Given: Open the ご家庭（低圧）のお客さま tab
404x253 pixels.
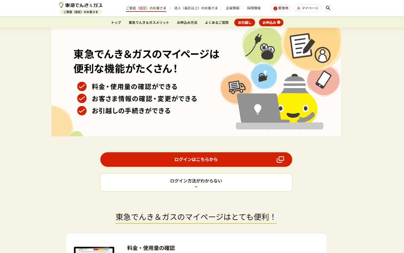Looking at the screenshot, I should 146,8.
